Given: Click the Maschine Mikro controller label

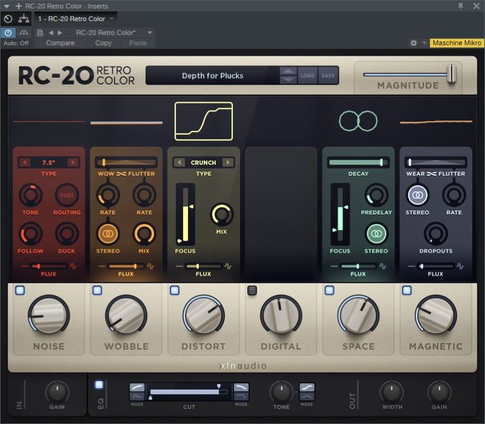Looking at the screenshot, I should pyautogui.click(x=457, y=43).
